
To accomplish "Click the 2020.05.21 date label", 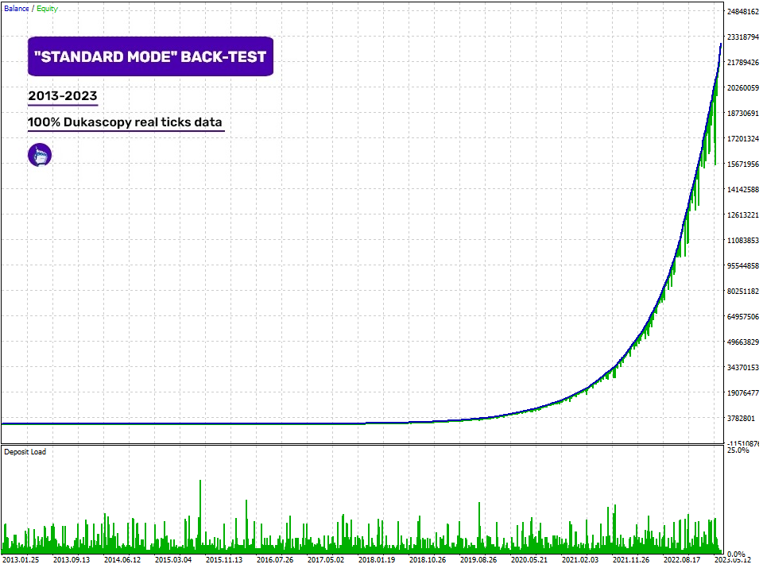I will click(529, 559).
